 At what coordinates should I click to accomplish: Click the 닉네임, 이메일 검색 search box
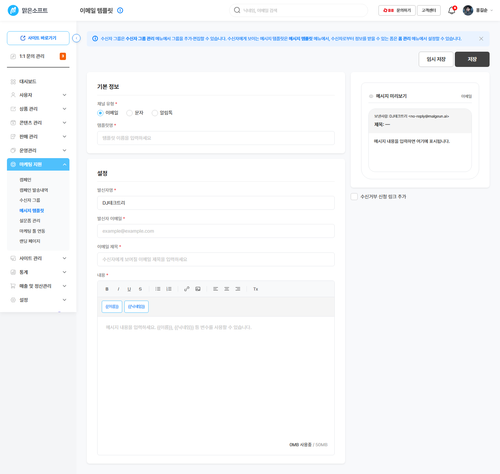point(299,10)
